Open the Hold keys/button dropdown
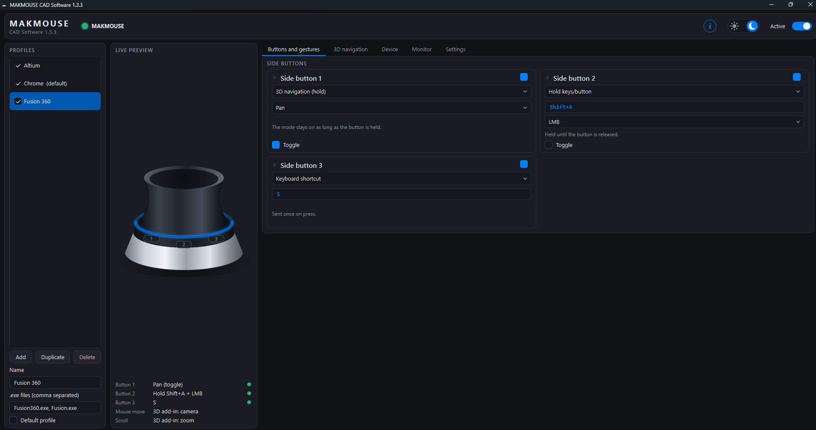Viewport: 816px width, 430px height. [x=674, y=91]
